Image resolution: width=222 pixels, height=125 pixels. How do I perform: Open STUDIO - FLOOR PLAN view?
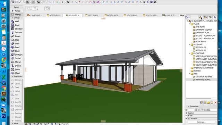click(x=204, y=35)
